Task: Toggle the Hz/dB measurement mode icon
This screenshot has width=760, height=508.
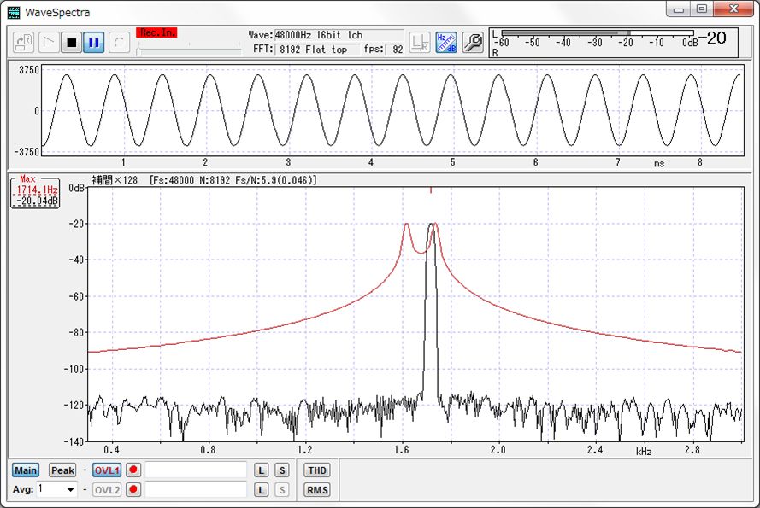Action: click(x=446, y=42)
